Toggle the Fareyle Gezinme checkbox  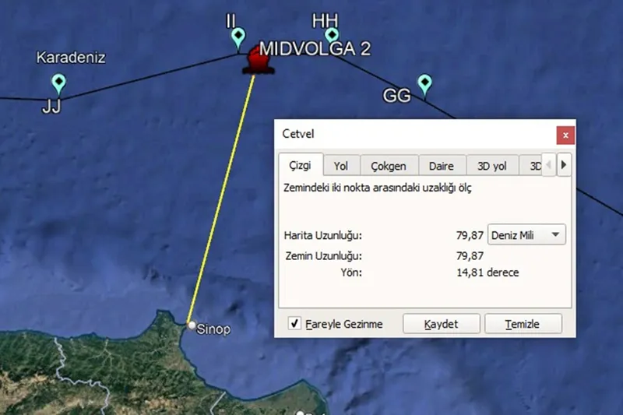[x=294, y=324]
